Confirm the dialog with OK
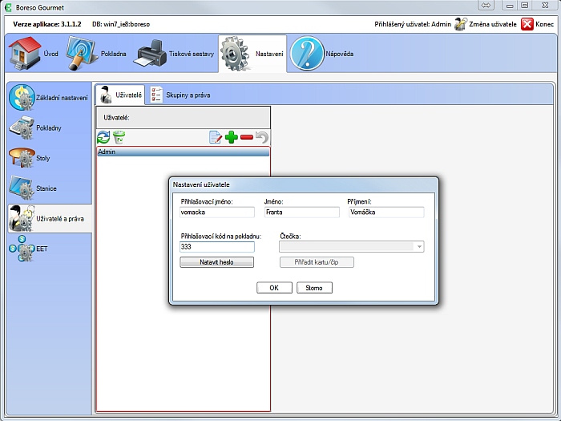This screenshot has width=561, height=421. [274, 288]
